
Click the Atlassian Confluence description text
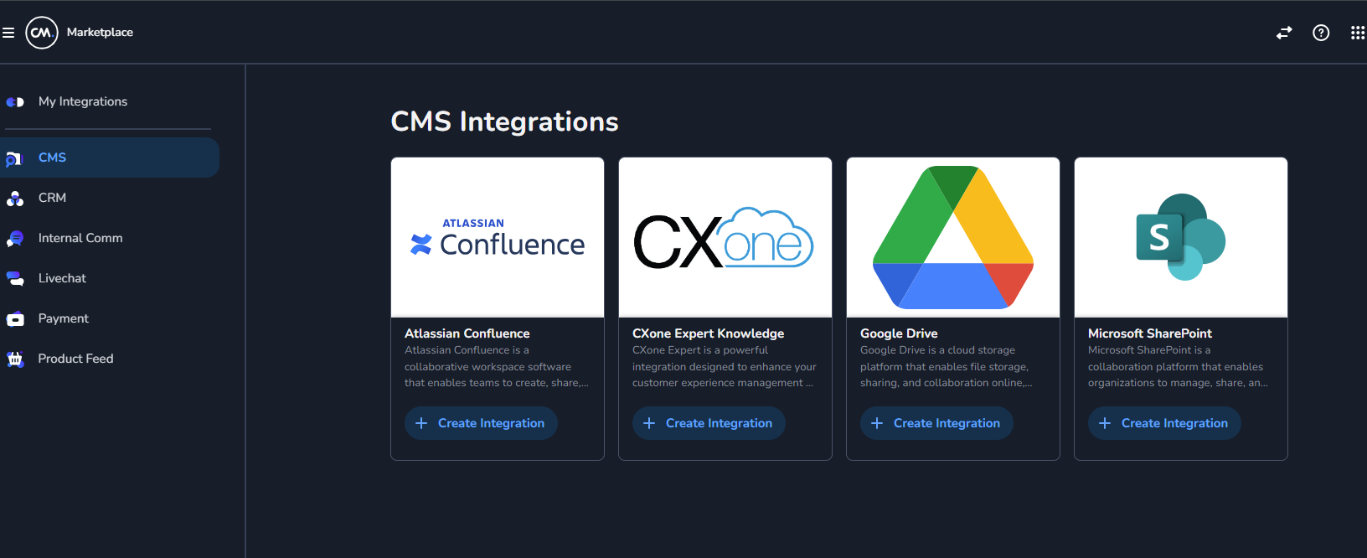tap(497, 366)
